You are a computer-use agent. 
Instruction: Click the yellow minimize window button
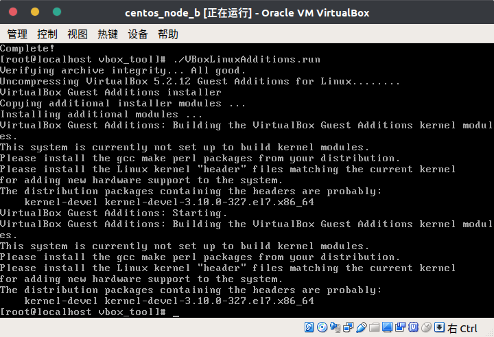(35, 12)
